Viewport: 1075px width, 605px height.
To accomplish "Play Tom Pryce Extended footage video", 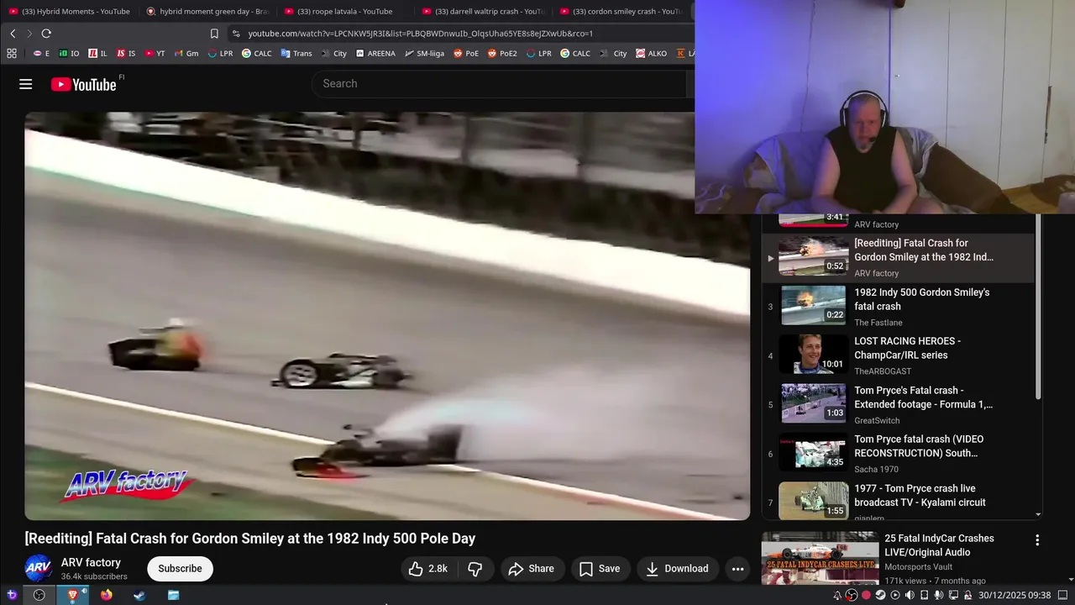I will click(x=899, y=403).
